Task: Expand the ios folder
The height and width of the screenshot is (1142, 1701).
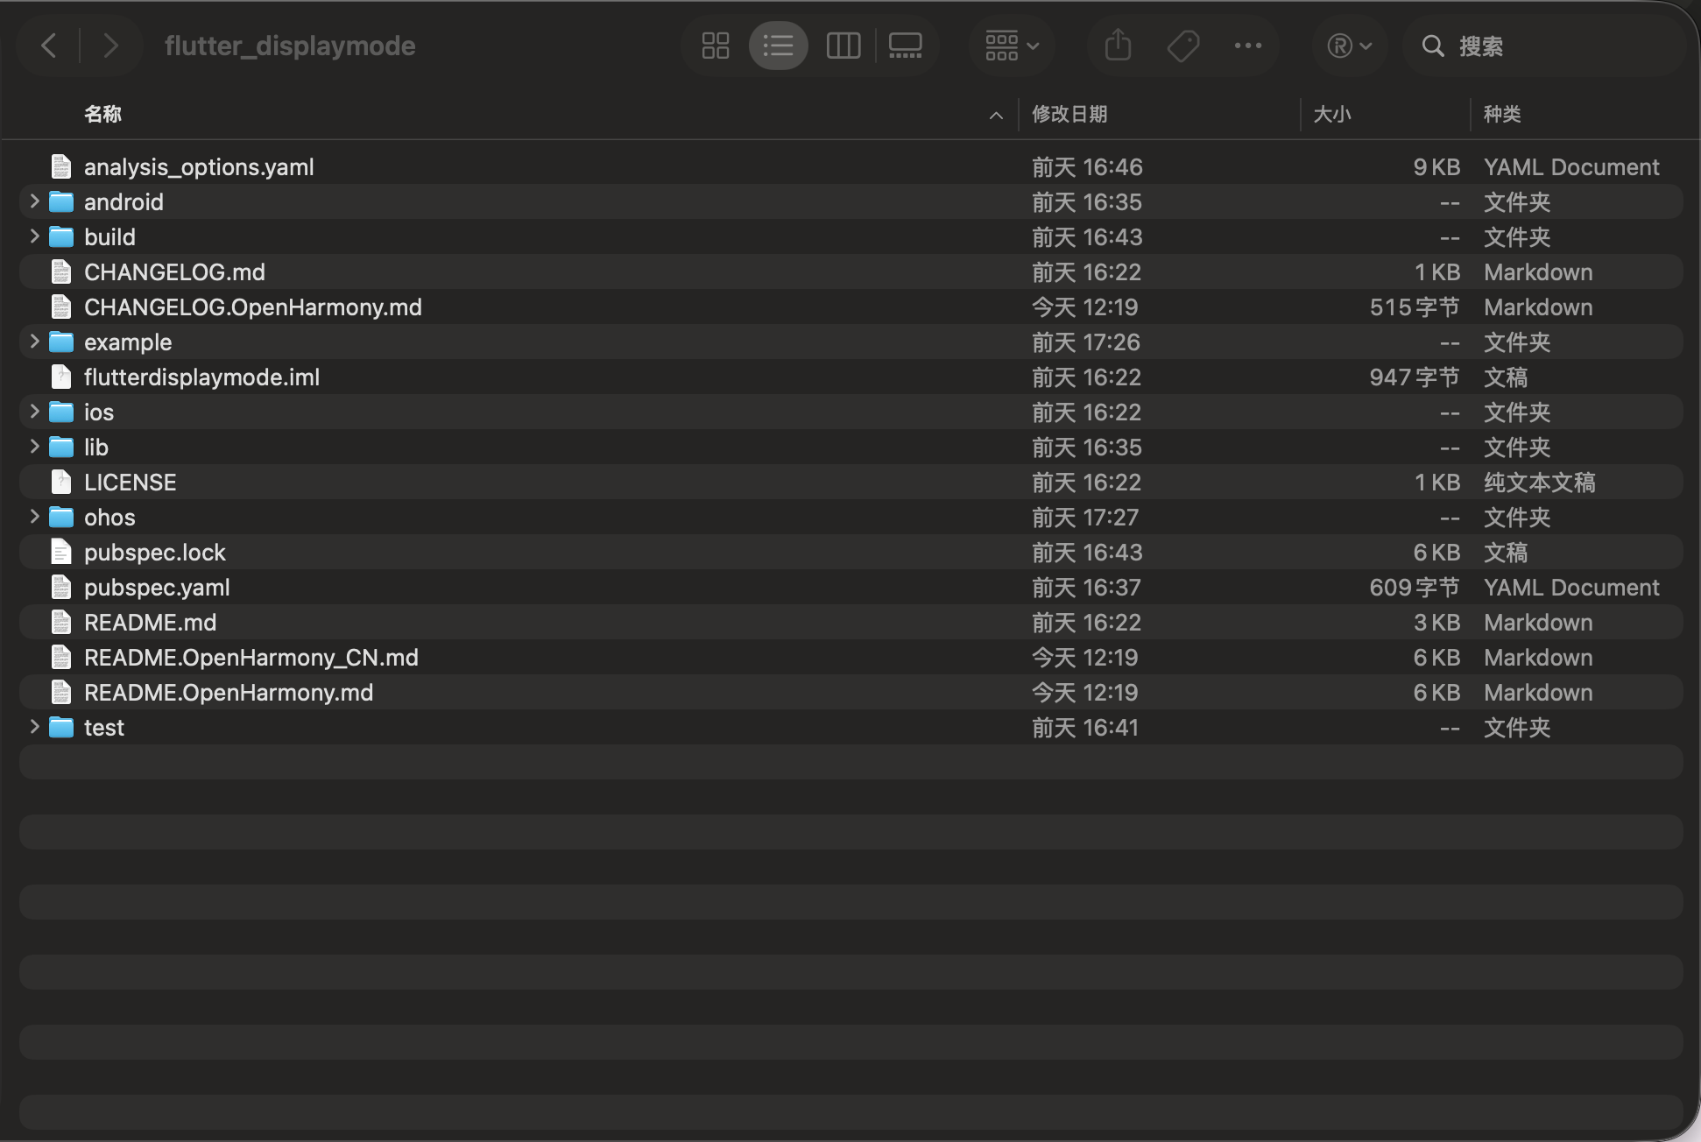Action: [x=34, y=412]
